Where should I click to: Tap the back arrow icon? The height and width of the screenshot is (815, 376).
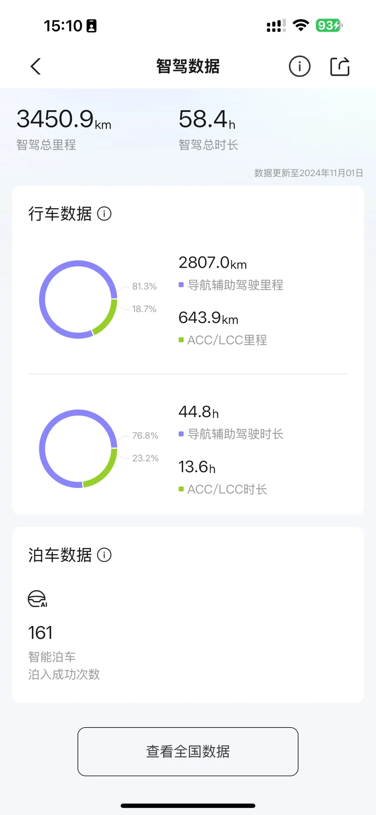(36, 66)
